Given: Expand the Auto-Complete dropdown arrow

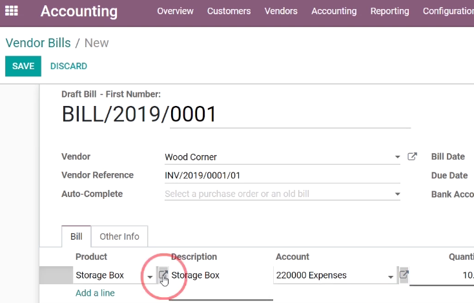Looking at the screenshot, I should (398, 194).
